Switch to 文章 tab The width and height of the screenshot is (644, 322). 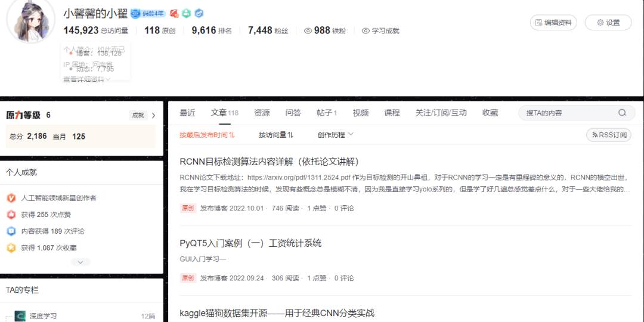pos(224,113)
